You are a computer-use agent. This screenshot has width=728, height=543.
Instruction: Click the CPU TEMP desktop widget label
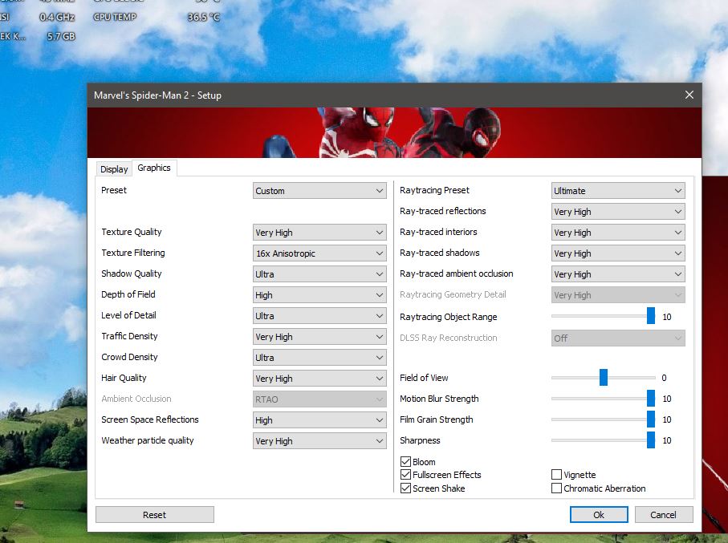coord(115,17)
